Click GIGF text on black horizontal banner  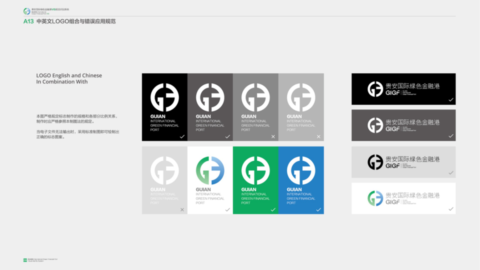pos(393,93)
